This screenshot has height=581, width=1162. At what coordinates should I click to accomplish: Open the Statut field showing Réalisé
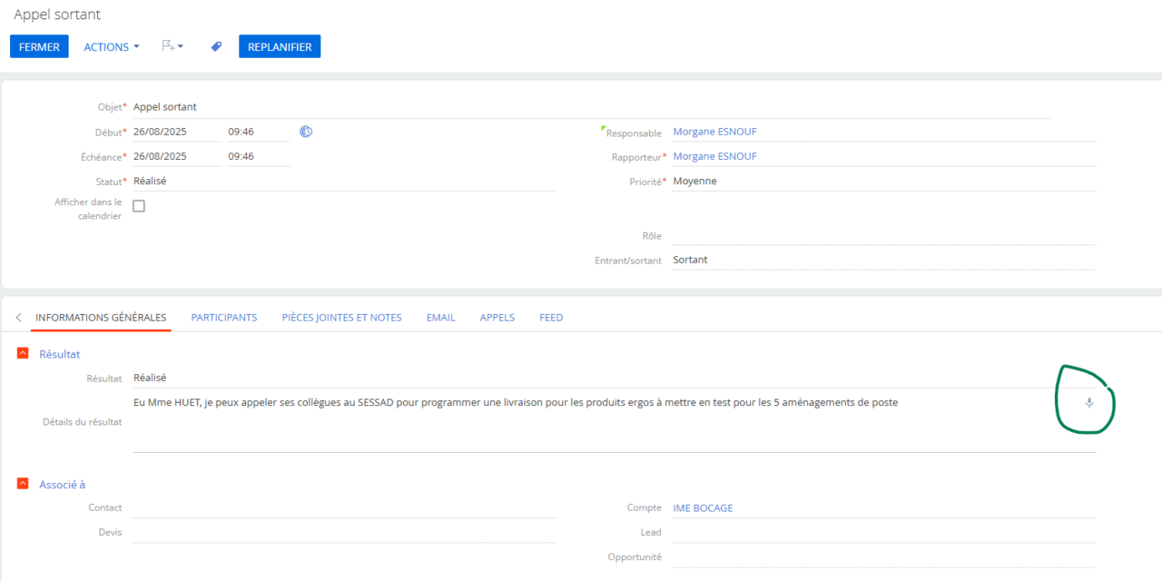(x=344, y=181)
